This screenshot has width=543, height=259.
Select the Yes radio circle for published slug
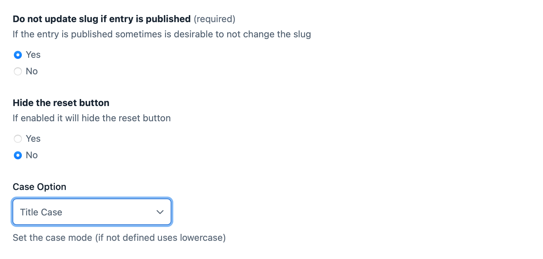coord(18,55)
